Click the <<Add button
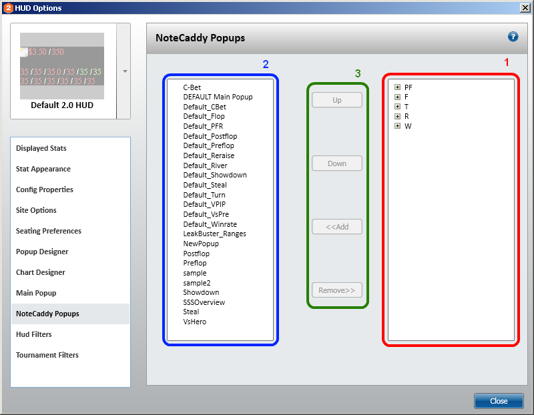The image size is (534, 415). pos(337,227)
